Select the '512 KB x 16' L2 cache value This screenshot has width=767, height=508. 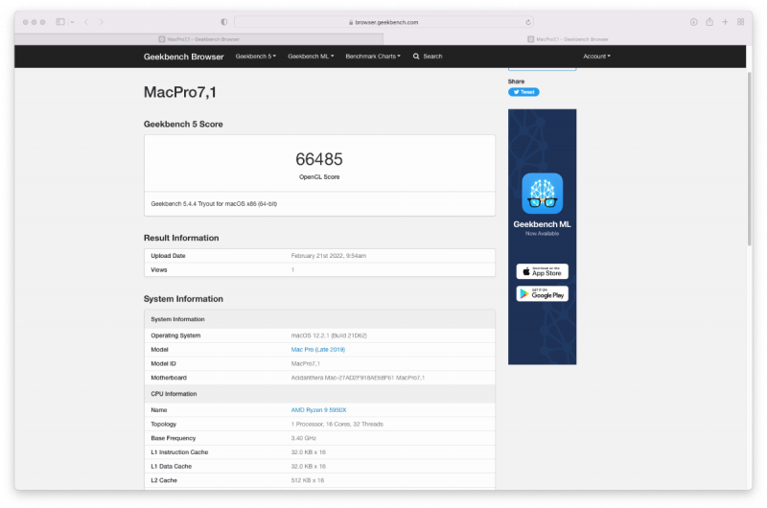[307, 480]
